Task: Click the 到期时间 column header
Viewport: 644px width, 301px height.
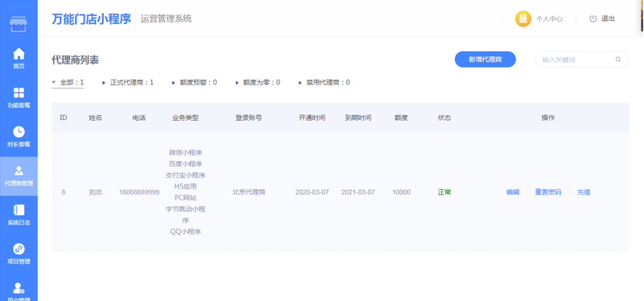Action: tap(358, 118)
